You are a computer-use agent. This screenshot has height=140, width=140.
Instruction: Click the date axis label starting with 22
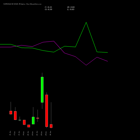coord(28,133)
